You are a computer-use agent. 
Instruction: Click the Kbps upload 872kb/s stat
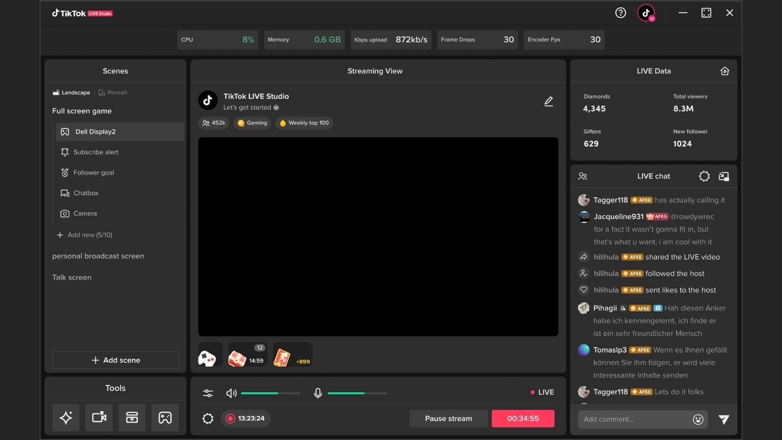[x=391, y=40]
